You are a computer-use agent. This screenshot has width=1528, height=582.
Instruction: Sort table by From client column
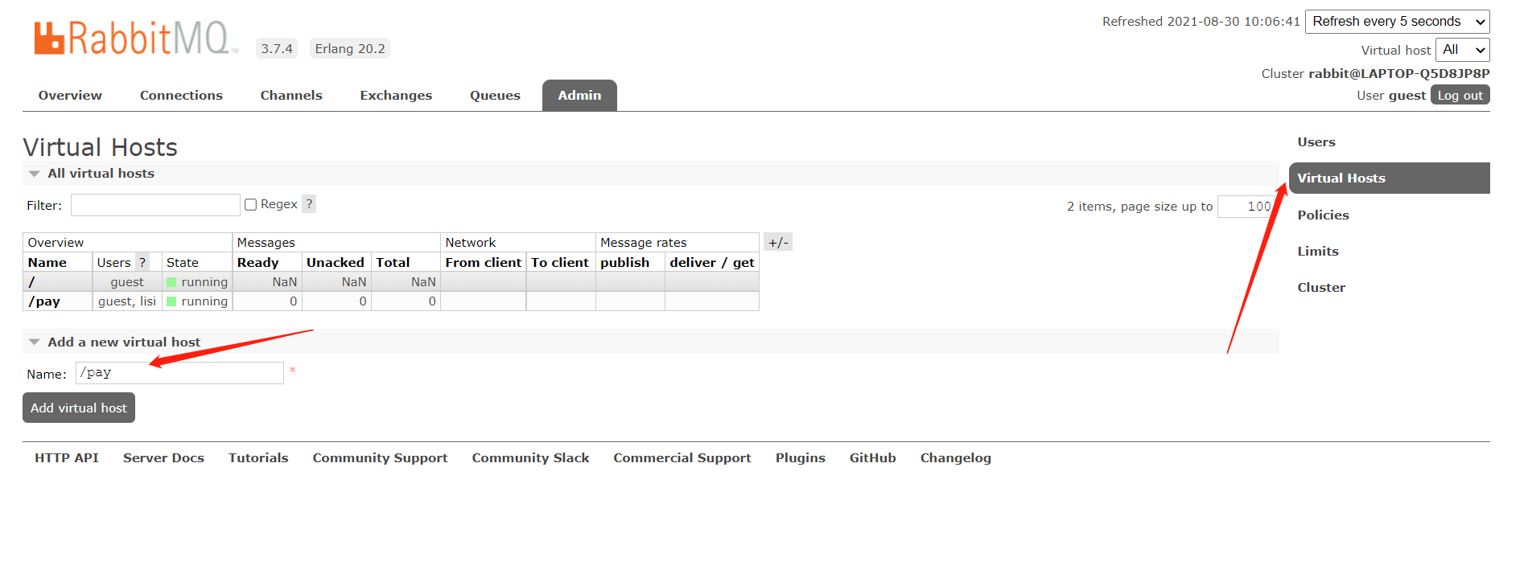point(483,262)
